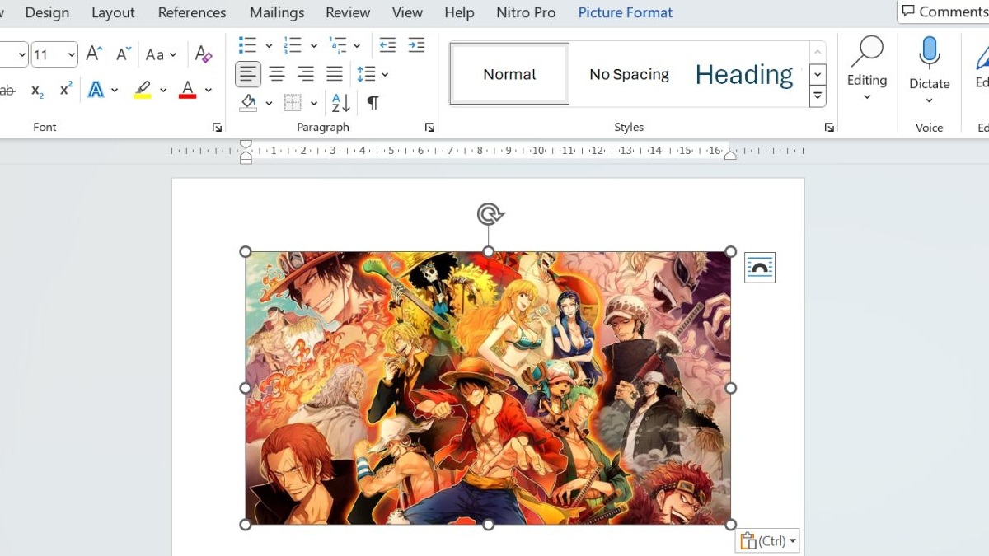This screenshot has height=556, width=989.
Task: Apply the No Spacing style
Action: tap(629, 74)
